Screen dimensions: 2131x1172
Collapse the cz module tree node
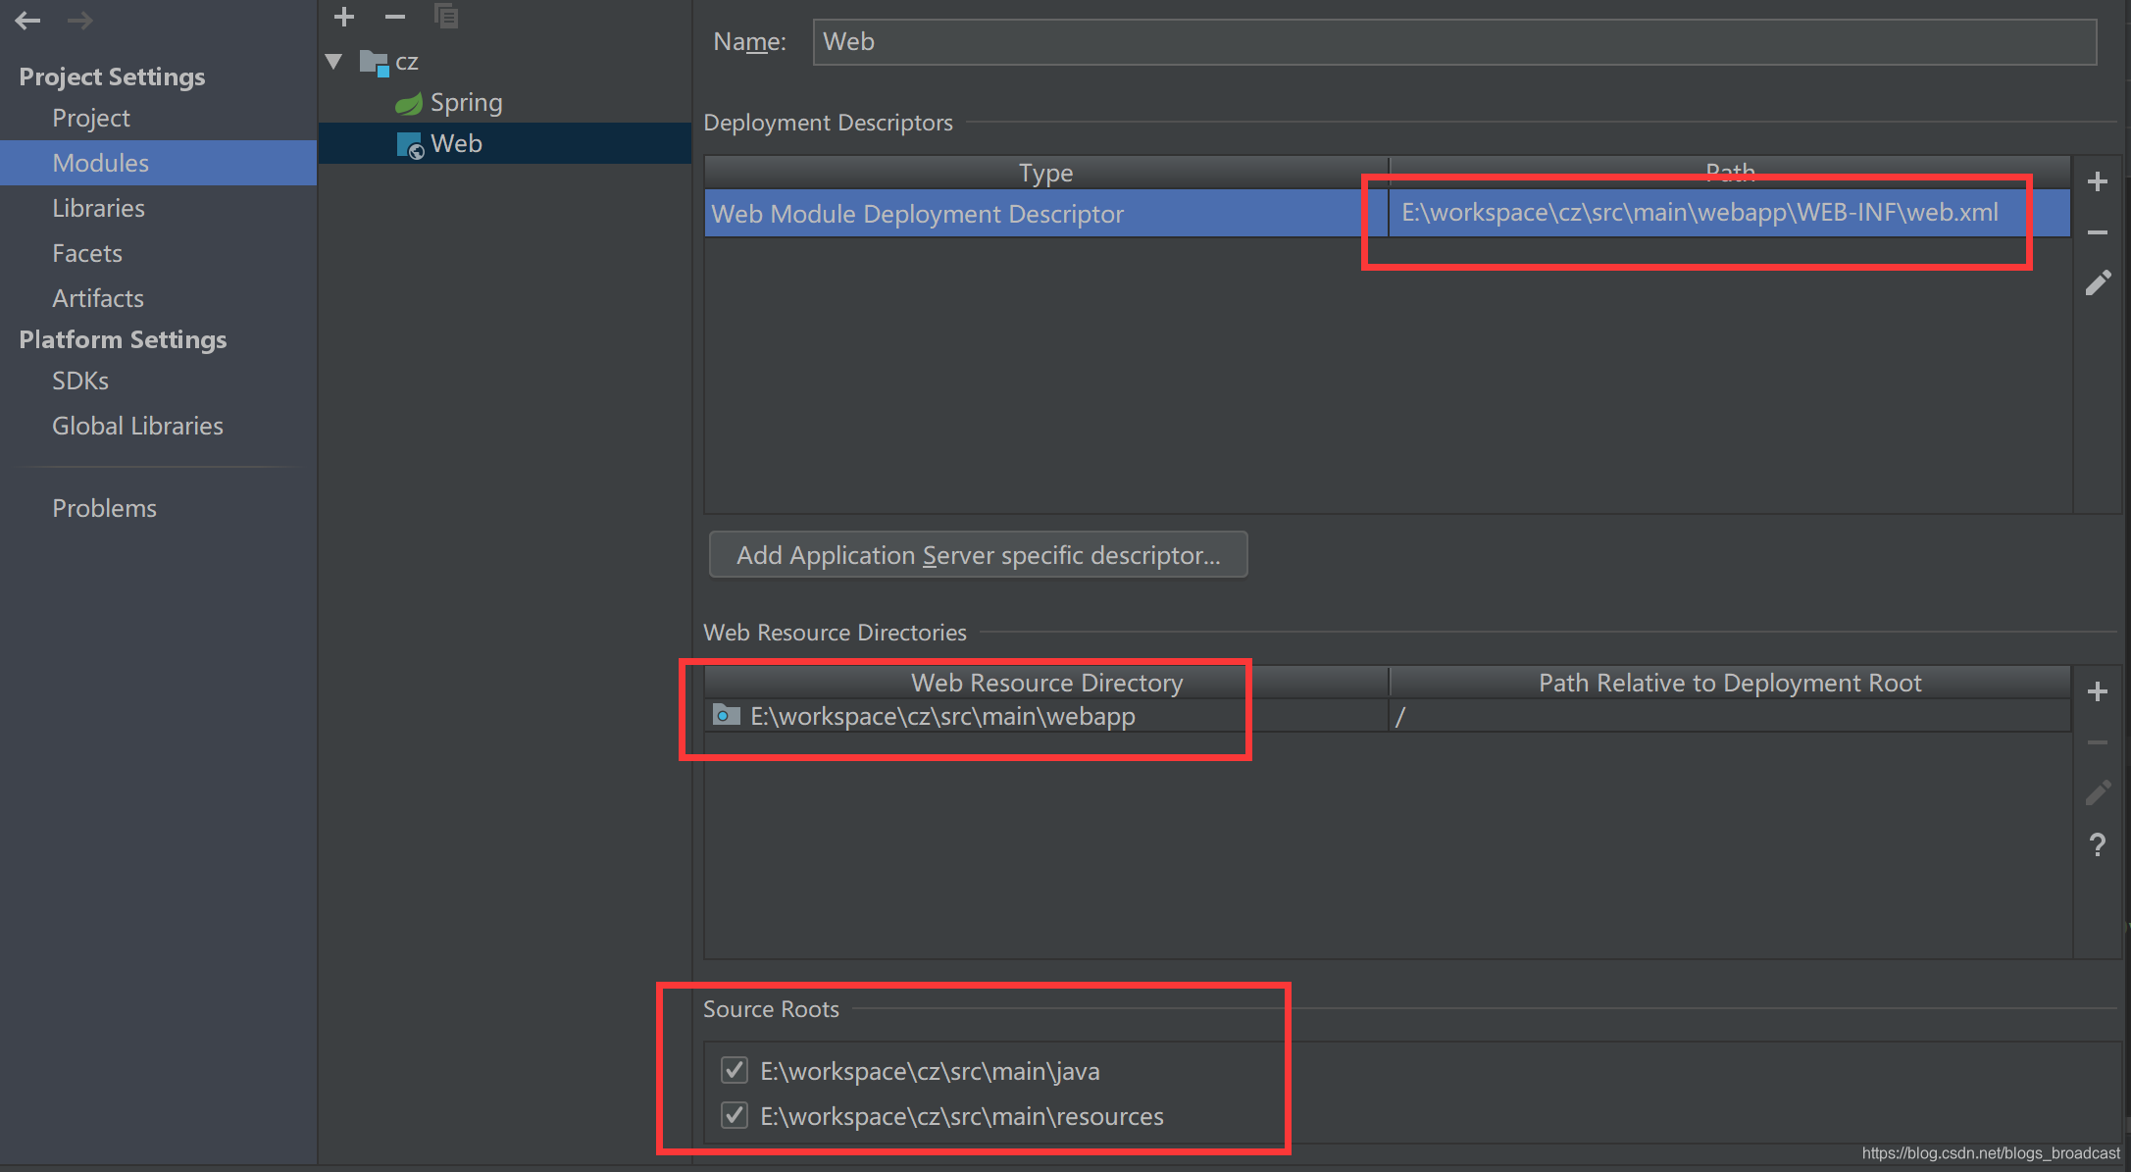tap(333, 62)
